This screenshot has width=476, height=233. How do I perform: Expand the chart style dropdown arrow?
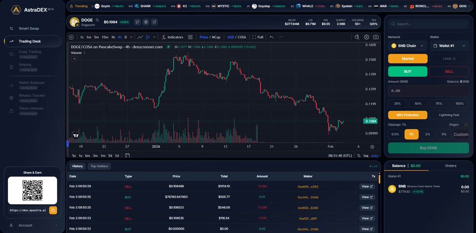(154, 37)
